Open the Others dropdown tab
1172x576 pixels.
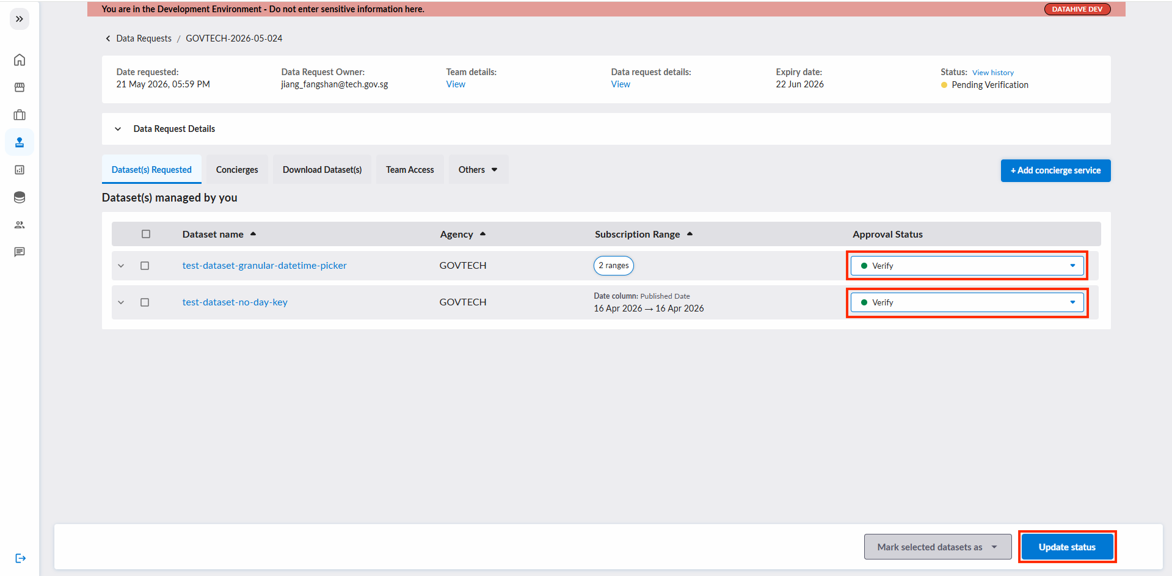478,170
